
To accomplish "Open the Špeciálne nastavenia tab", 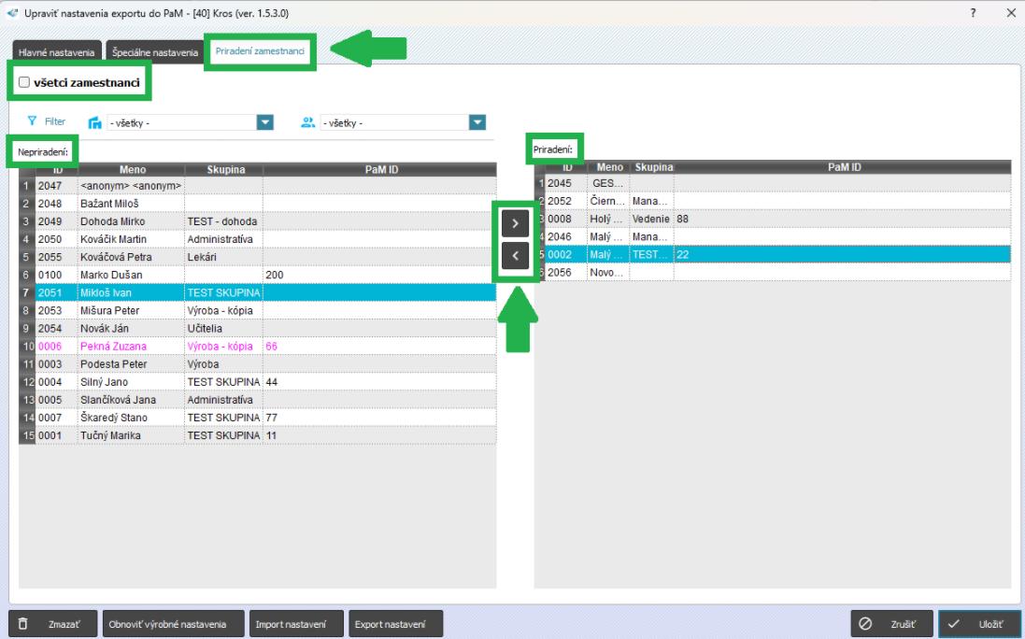I will coord(155,53).
